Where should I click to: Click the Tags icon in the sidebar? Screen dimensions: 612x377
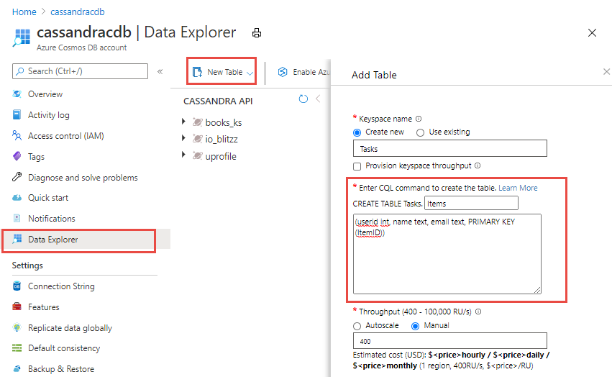17,157
